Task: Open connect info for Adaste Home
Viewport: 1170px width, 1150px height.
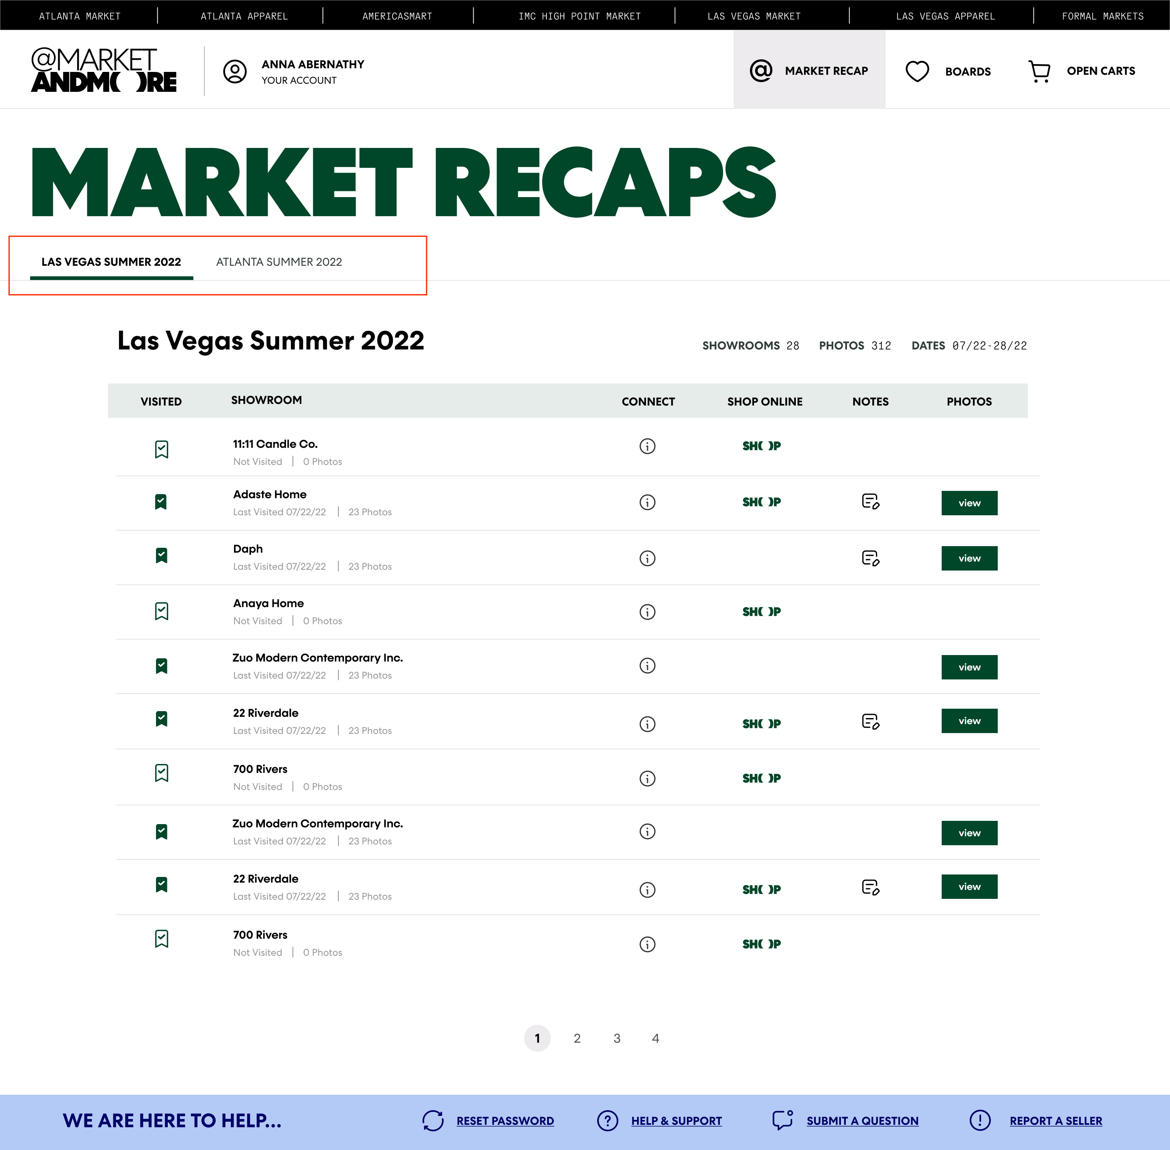Action: pyautogui.click(x=647, y=503)
